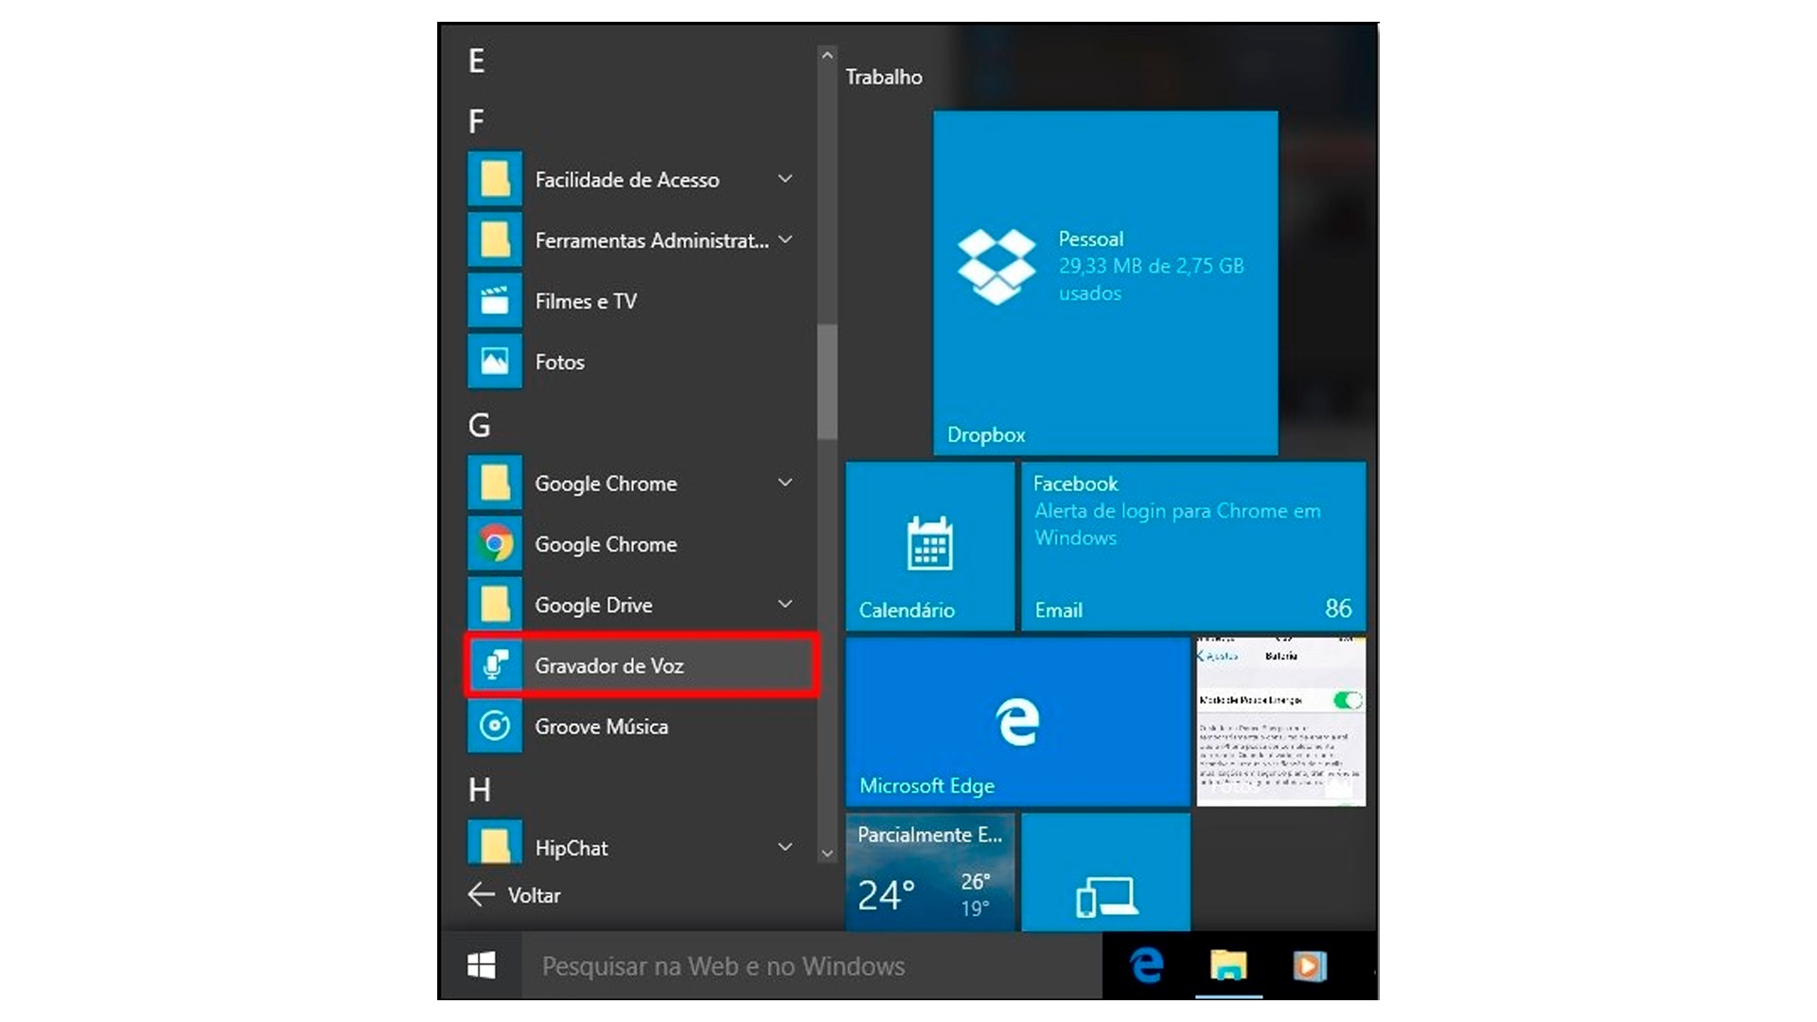Click the letter H section header
Image resolution: width=1817 pixels, height=1022 pixels.
coord(479,789)
